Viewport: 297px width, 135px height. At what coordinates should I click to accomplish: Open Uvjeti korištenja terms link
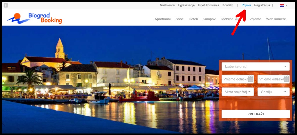click(x=209, y=5)
